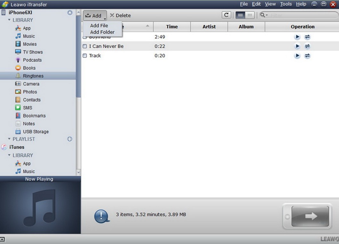Image resolution: width=339 pixels, height=244 pixels.
Task: Check the 'I Can Never Be' checkbox
Action: [85, 46]
